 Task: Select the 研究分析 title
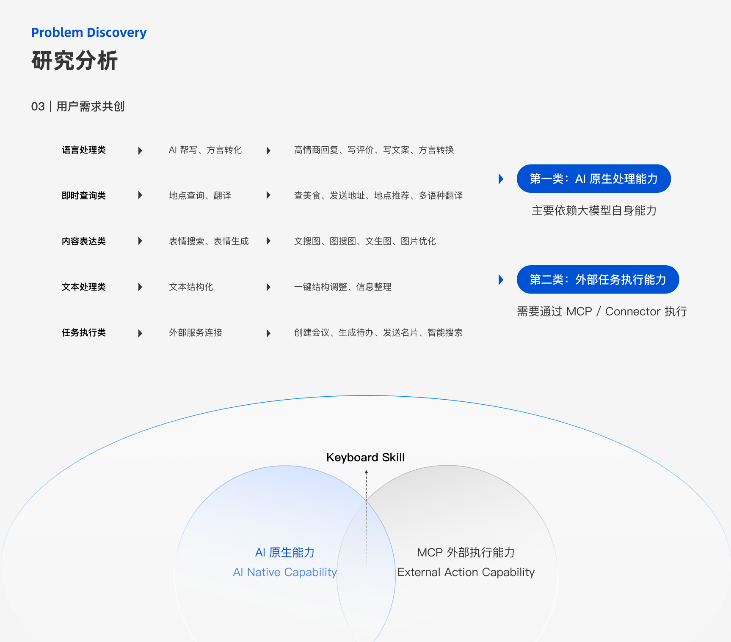74,60
